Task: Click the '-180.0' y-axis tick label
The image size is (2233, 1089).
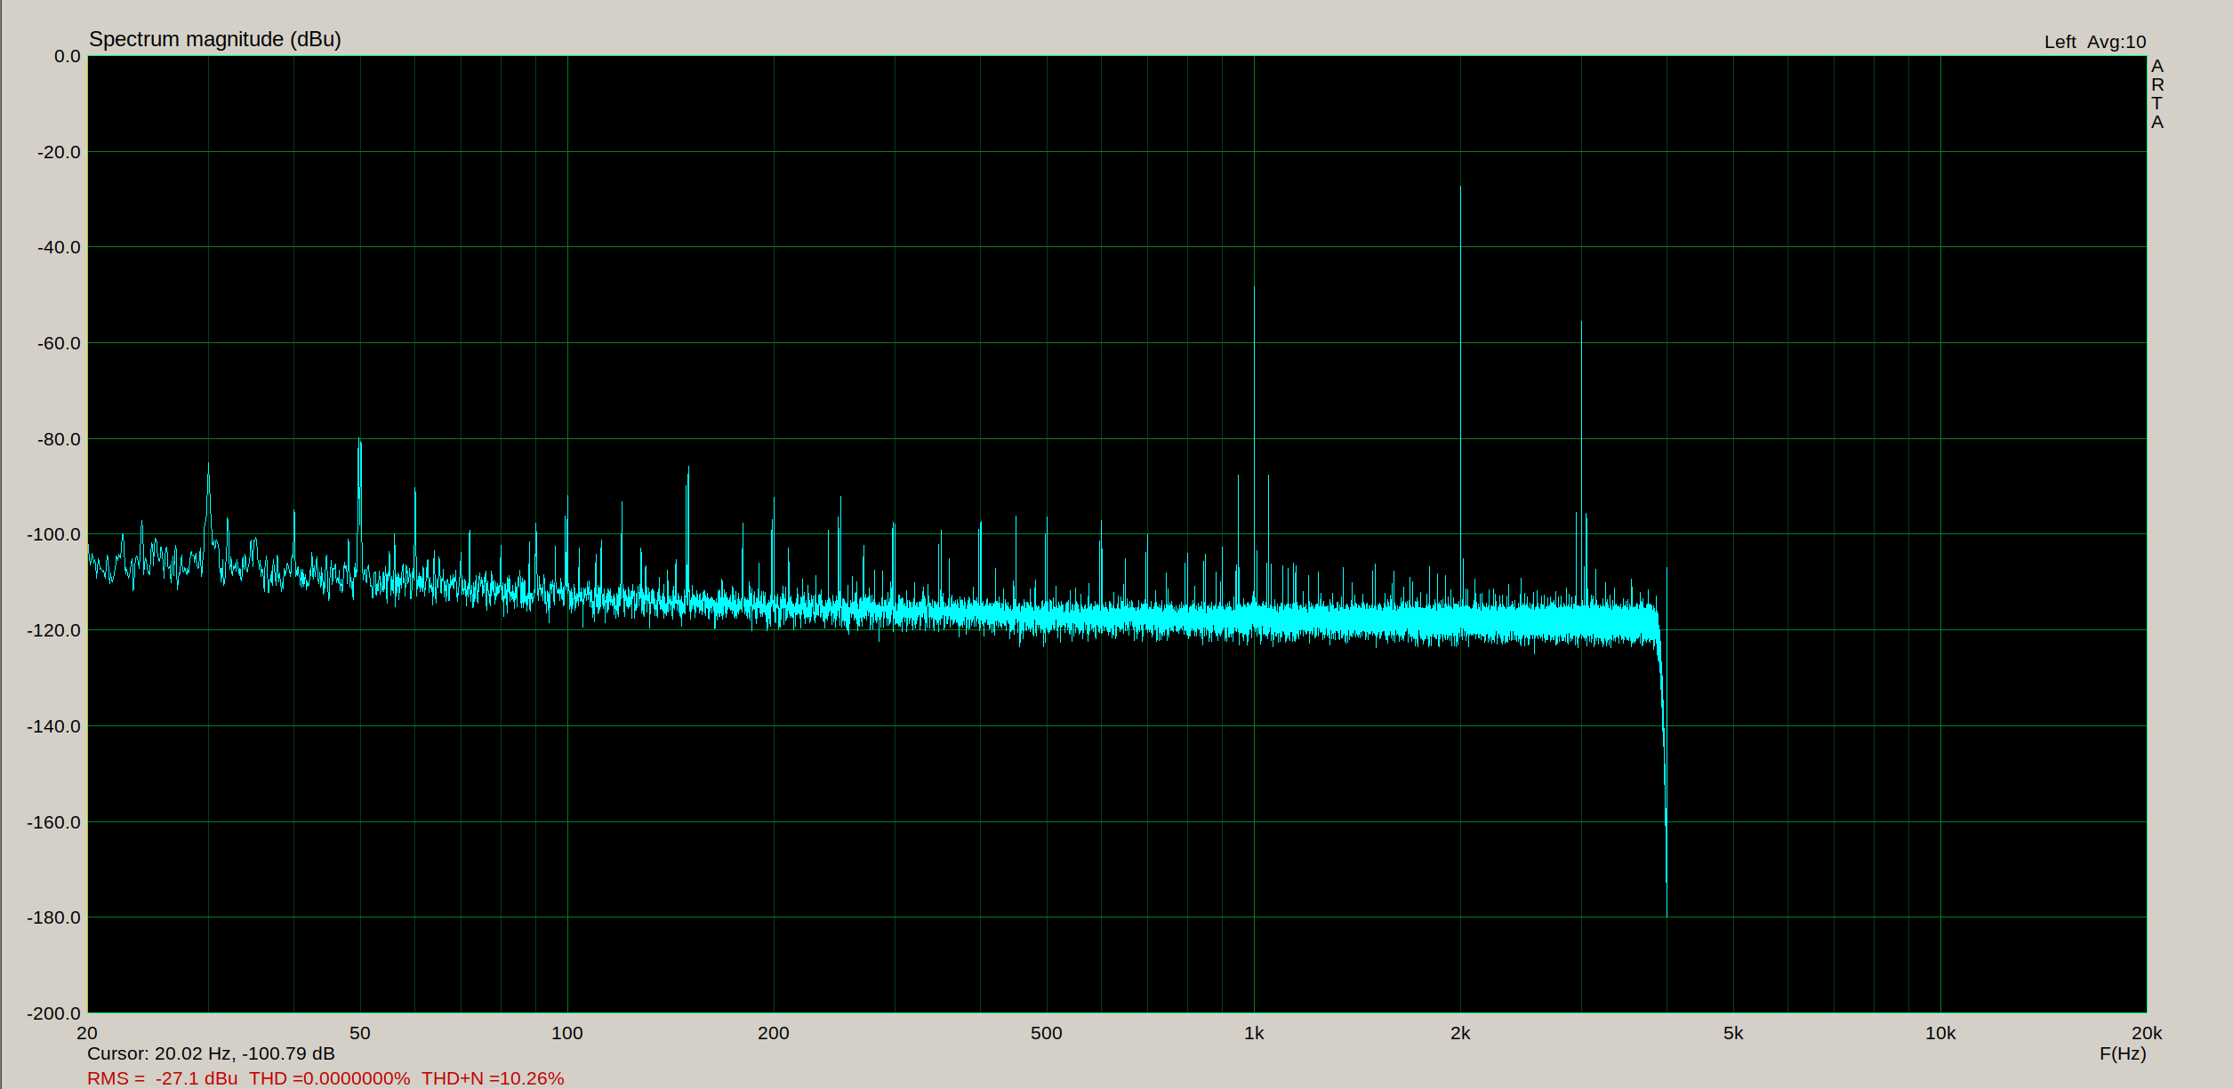Action: (54, 917)
